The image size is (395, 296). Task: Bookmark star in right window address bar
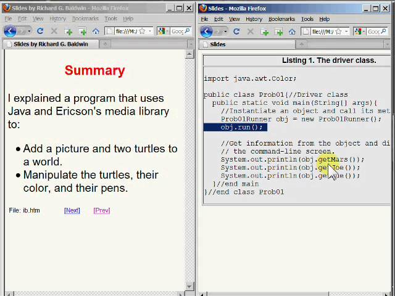pos(339,31)
